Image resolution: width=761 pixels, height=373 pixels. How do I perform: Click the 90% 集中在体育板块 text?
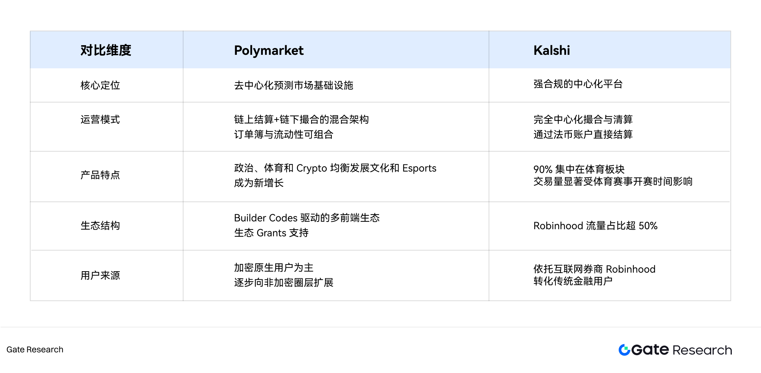click(x=579, y=169)
